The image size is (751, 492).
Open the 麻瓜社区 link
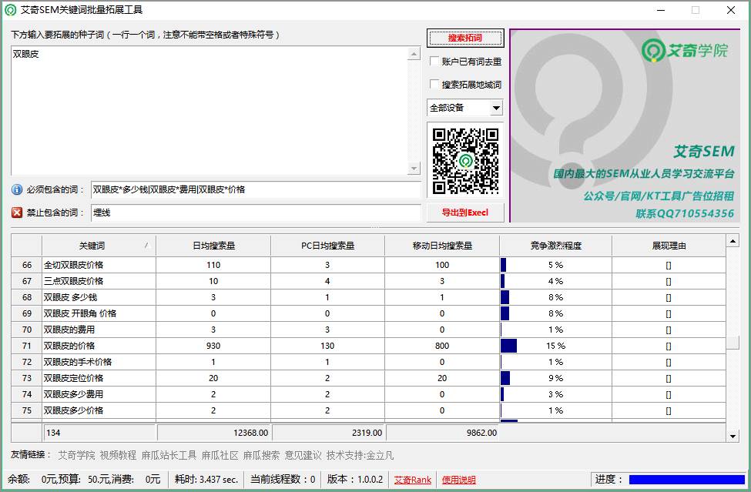pos(220,455)
